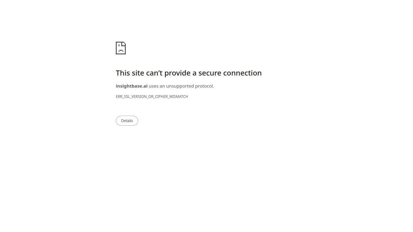Open the Details button
Screen dimensions: 413x232
click(x=127, y=121)
